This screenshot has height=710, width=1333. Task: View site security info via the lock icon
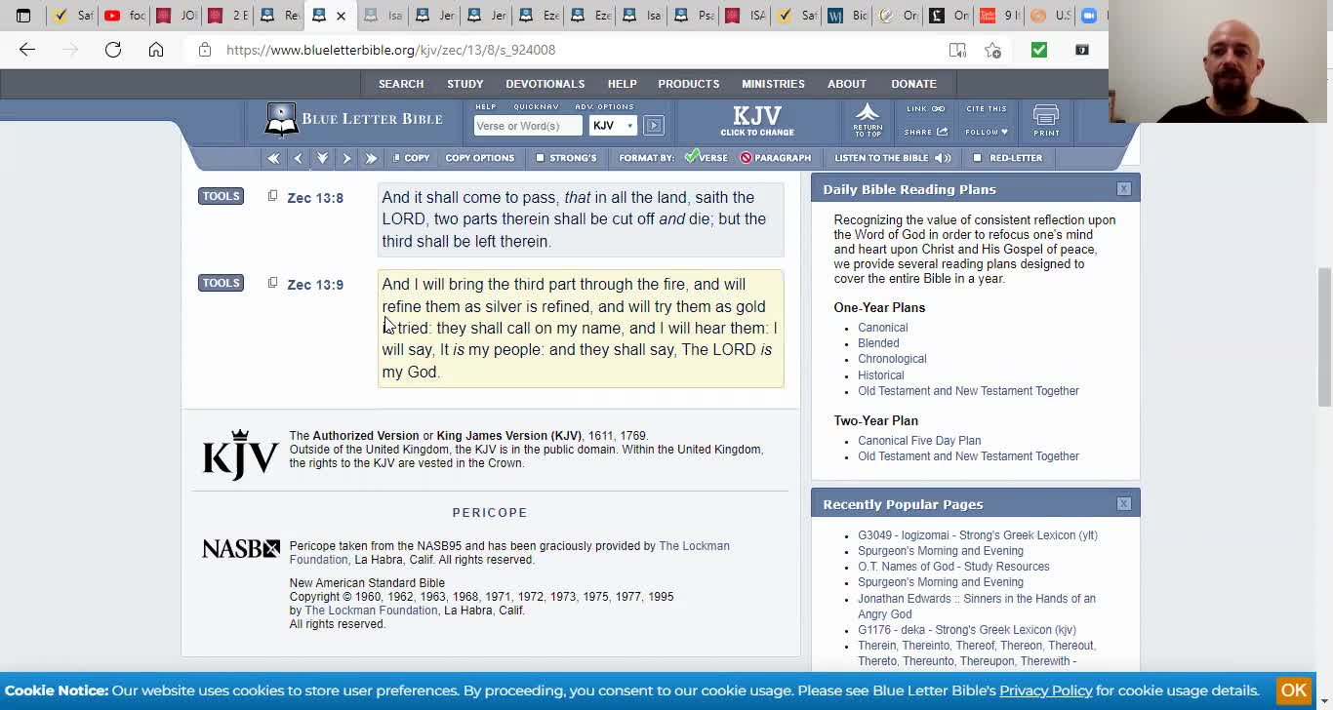point(205,50)
